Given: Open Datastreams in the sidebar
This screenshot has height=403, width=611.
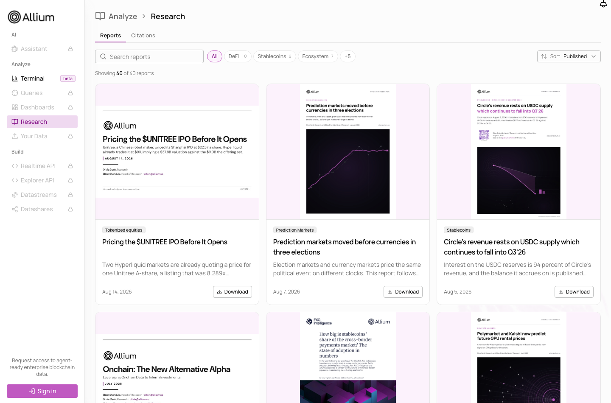Looking at the screenshot, I should tap(42, 195).
